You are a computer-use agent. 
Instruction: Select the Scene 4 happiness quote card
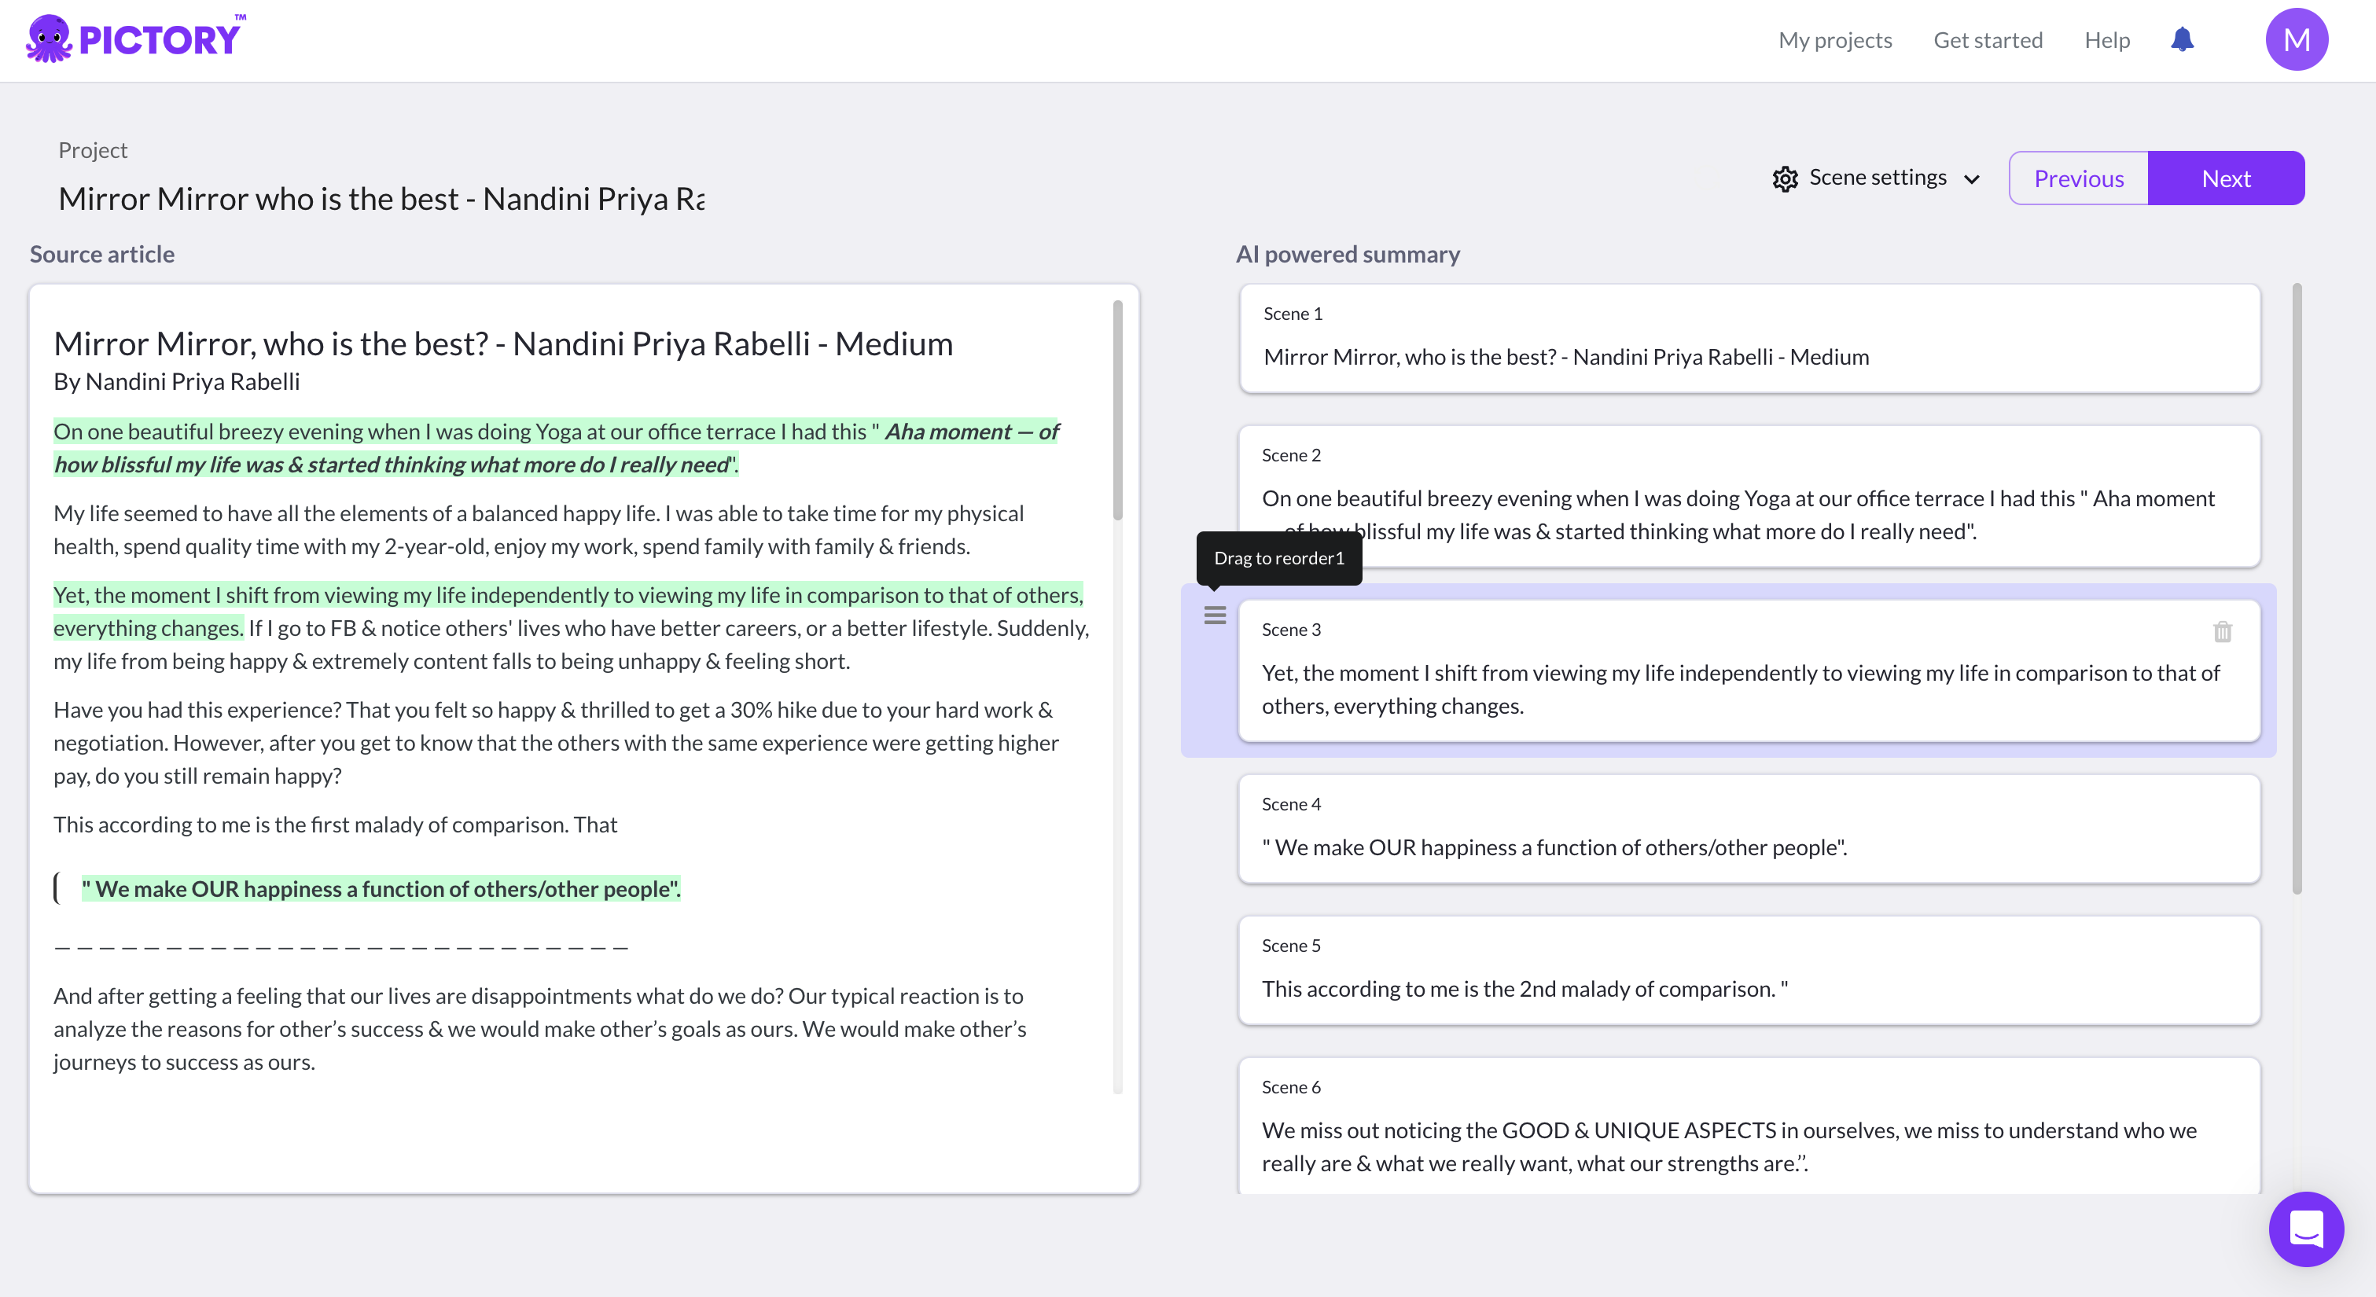click(1749, 829)
